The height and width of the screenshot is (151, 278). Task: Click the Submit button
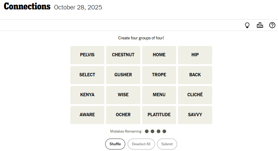(167, 144)
